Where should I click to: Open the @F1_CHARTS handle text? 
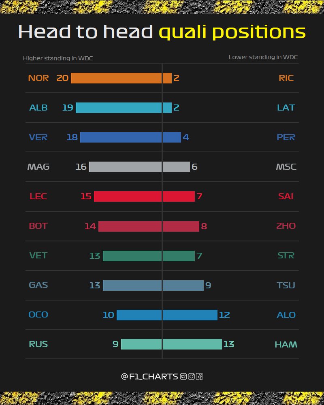pos(149,377)
